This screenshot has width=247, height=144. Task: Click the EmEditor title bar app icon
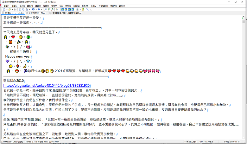point(3,2)
